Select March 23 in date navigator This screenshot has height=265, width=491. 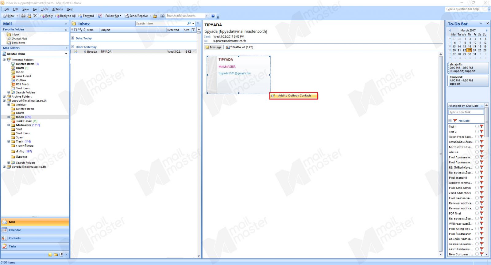point(470,50)
